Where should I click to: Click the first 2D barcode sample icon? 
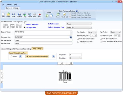pyautogui.click(x=4, y=27)
